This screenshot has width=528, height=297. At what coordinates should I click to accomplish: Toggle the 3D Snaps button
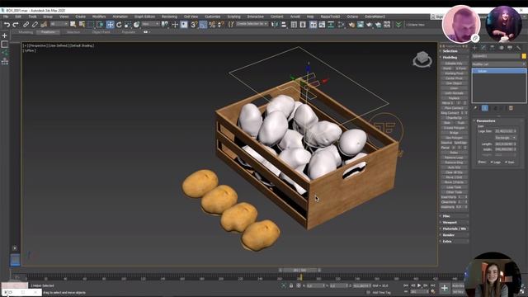195,25
